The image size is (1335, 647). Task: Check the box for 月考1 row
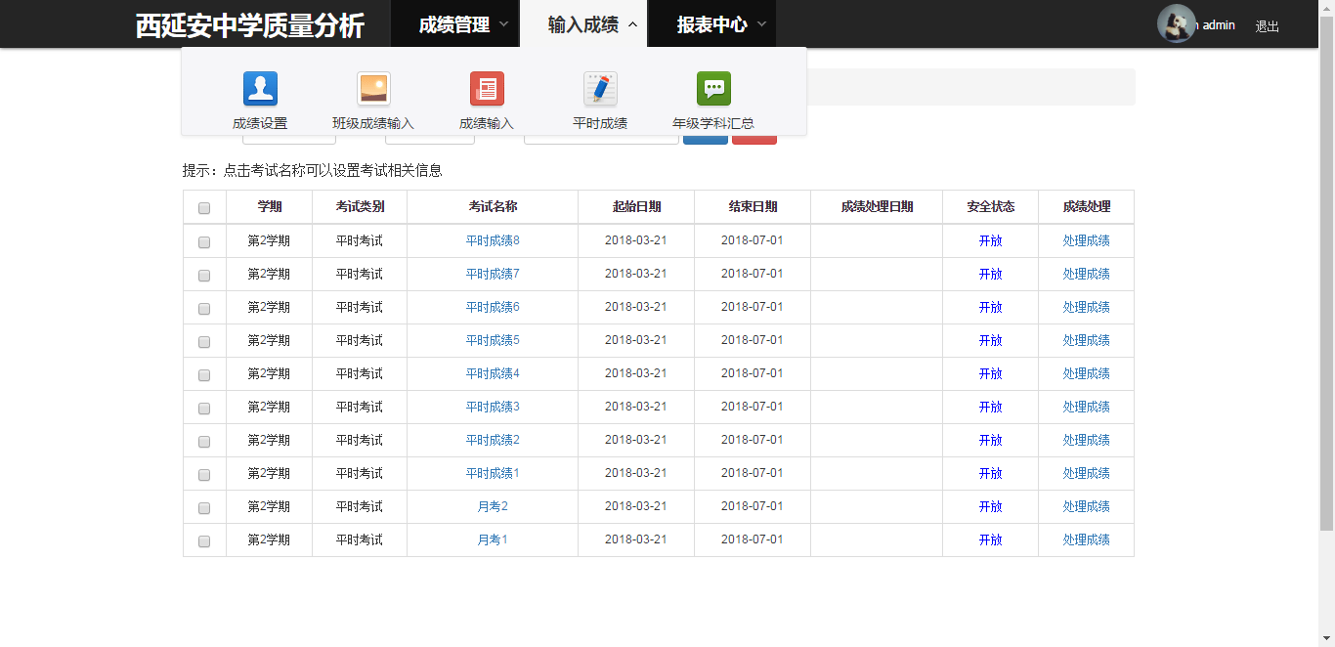click(x=204, y=541)
